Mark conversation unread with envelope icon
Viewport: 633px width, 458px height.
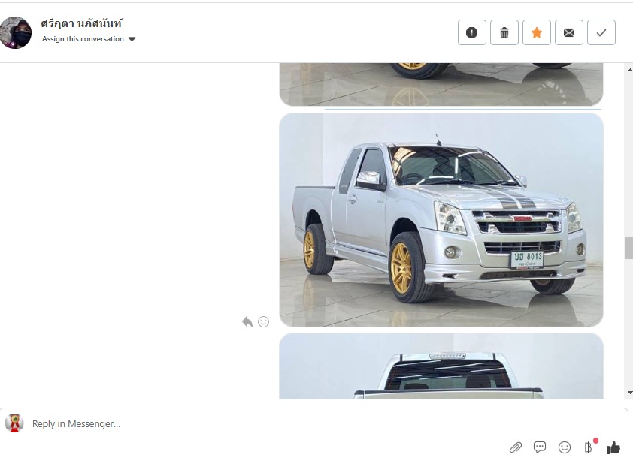[x=569, y=32]
